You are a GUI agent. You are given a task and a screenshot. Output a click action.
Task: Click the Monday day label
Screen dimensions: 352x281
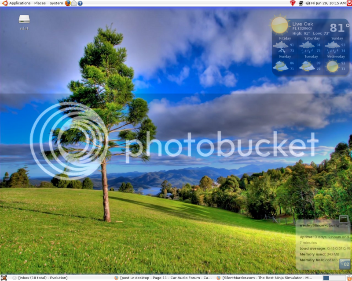[x=285, y=57]
